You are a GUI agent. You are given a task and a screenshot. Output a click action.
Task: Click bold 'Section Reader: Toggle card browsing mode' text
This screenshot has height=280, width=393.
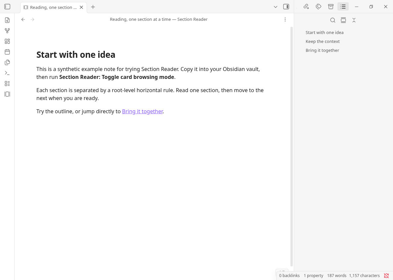(x=116, y=77)
